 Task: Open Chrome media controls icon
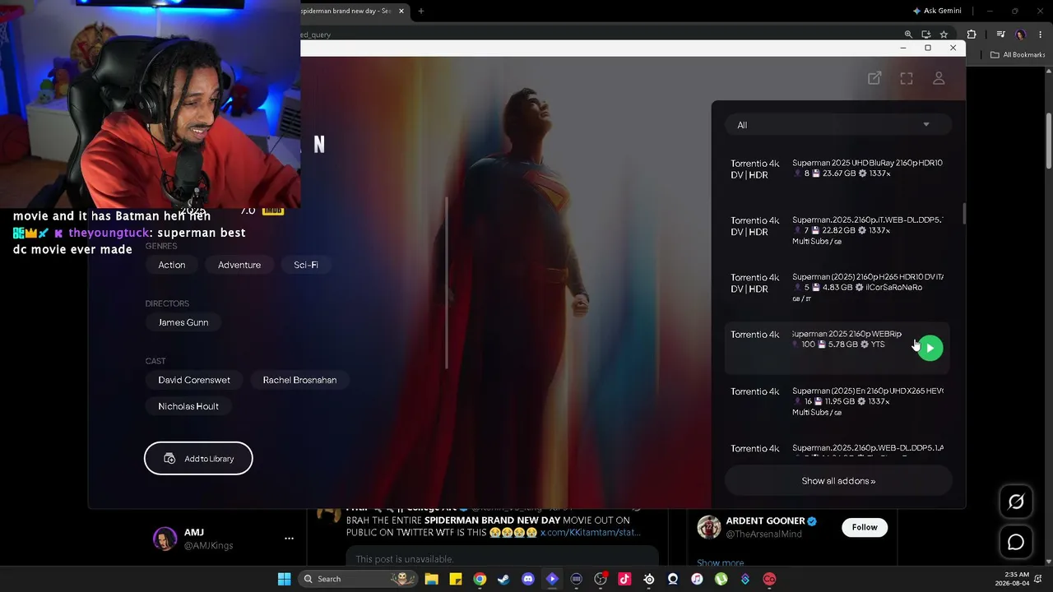tap(1000, 35)
